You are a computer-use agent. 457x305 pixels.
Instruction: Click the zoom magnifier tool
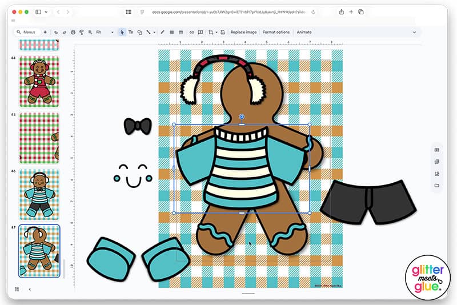(x=90, y=33)
